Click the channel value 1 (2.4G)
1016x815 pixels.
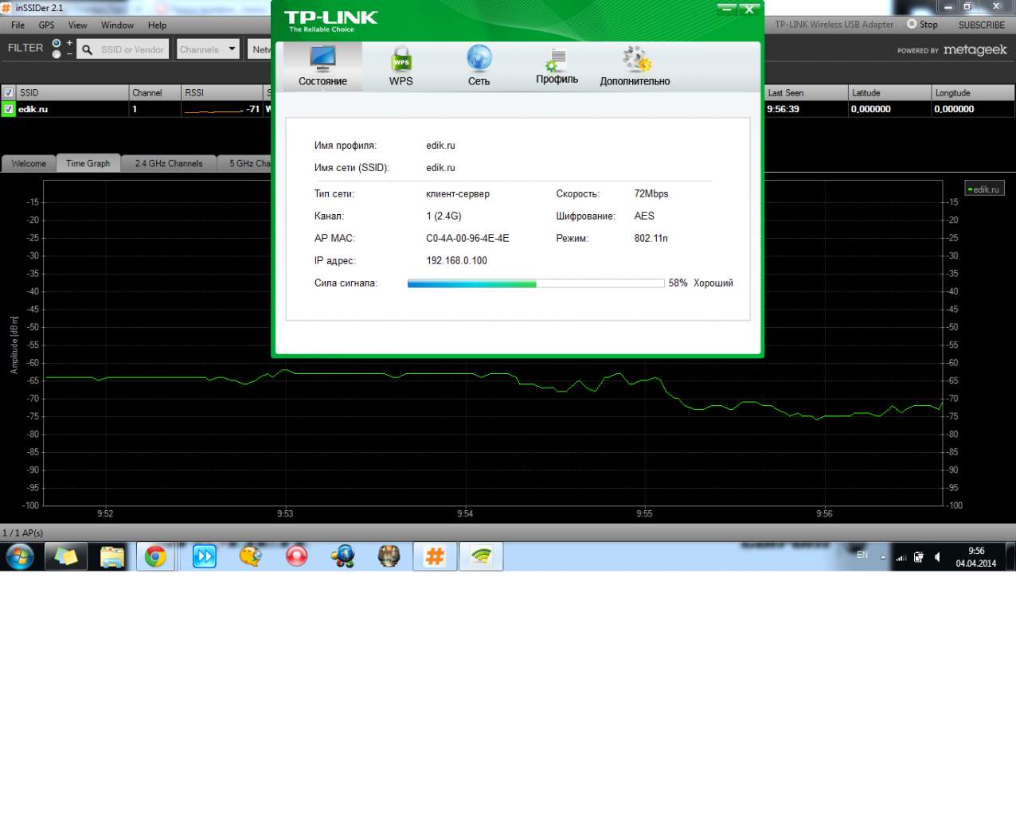pyautogui.click(x=444, y=216)
